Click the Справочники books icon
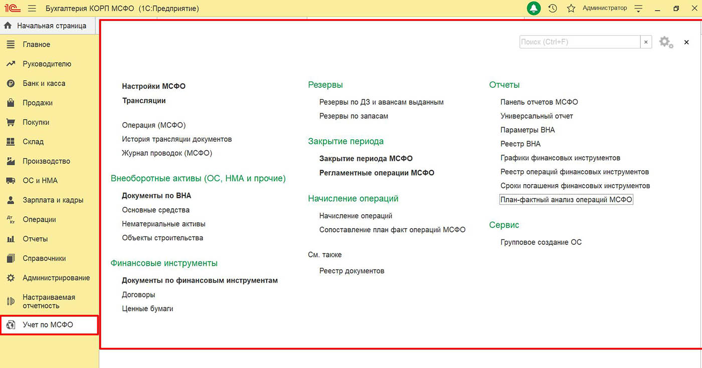This screenshot has height=368, width=702. point(11,258)
